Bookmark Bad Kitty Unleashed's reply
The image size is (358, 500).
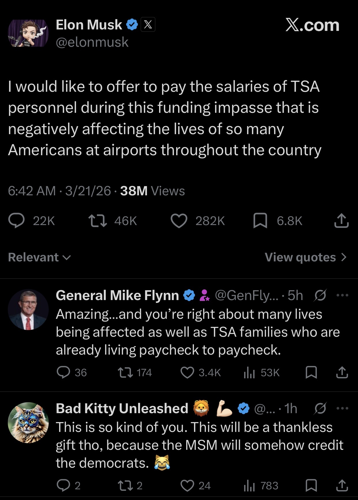(x=311, y=486)
